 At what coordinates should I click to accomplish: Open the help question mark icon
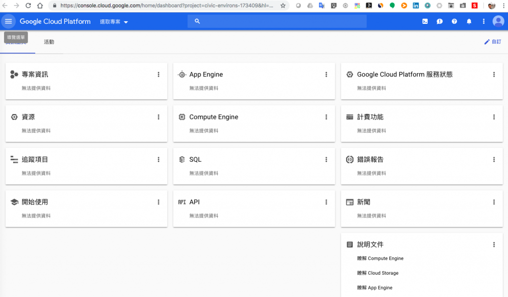(x=454, y=21)
